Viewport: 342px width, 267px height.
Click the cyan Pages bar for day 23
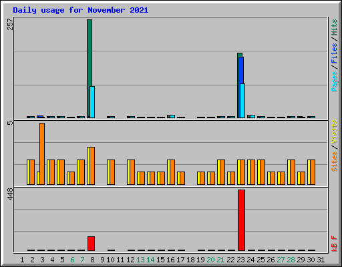(242, 101)
